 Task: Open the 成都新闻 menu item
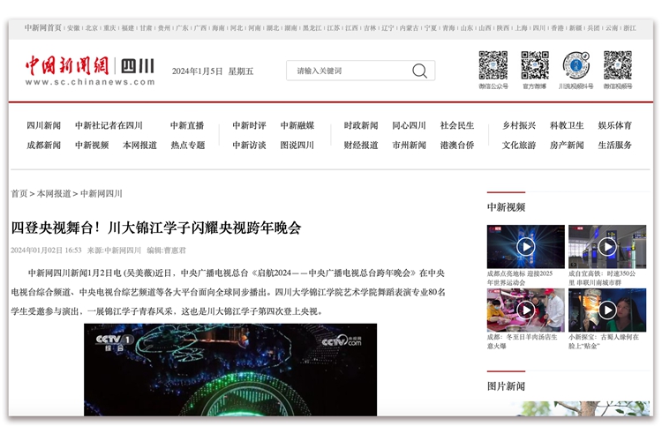[x=44, y=146]
